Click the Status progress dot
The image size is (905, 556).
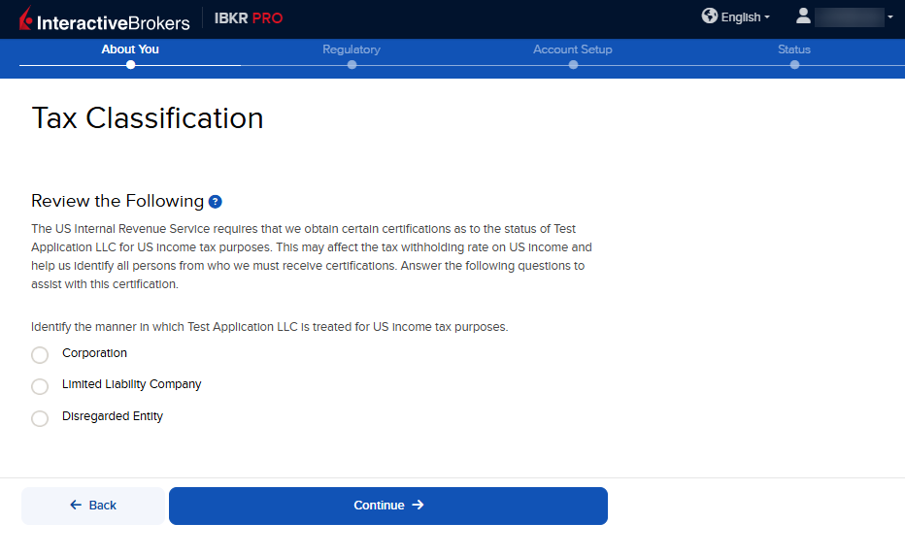tap(794, 65)
